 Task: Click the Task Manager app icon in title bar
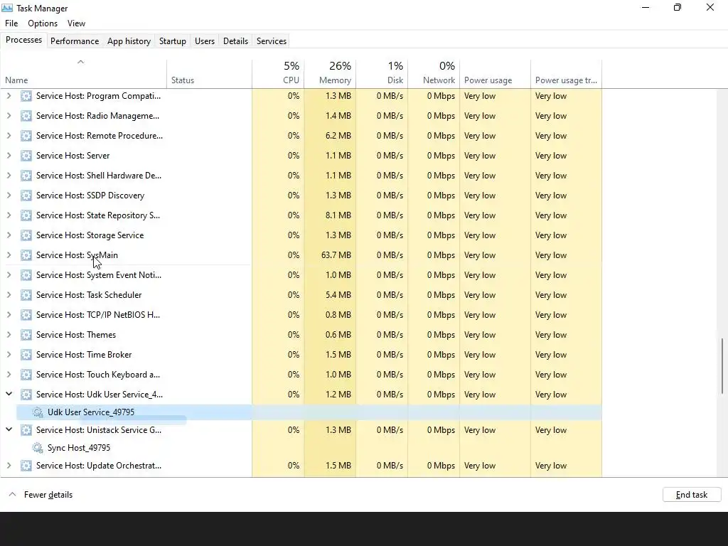tap(7, 8)
